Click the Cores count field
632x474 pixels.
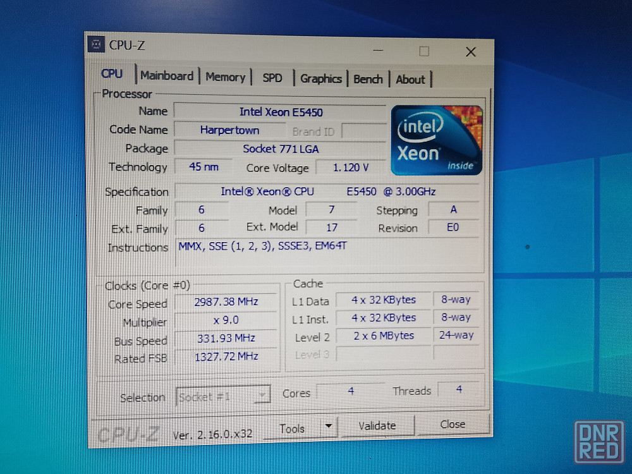350,391
